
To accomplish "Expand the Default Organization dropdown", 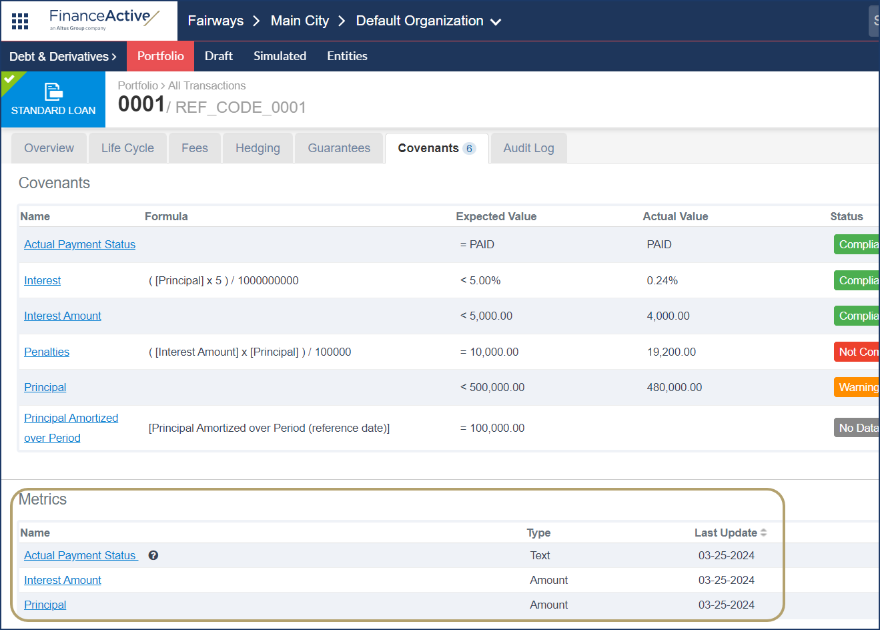I will coord(496,21).
